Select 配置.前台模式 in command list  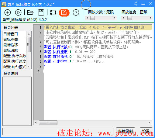tap(14, 67)
